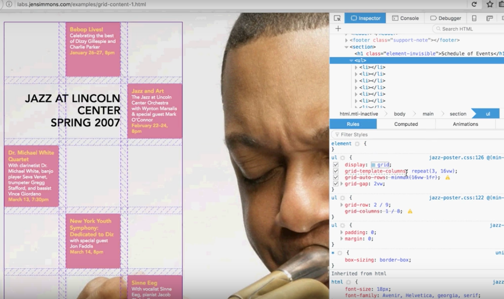504x299 pixels.
Task: Select section breadcrumb
Action: pyautogui.click(x=458, y=114)
